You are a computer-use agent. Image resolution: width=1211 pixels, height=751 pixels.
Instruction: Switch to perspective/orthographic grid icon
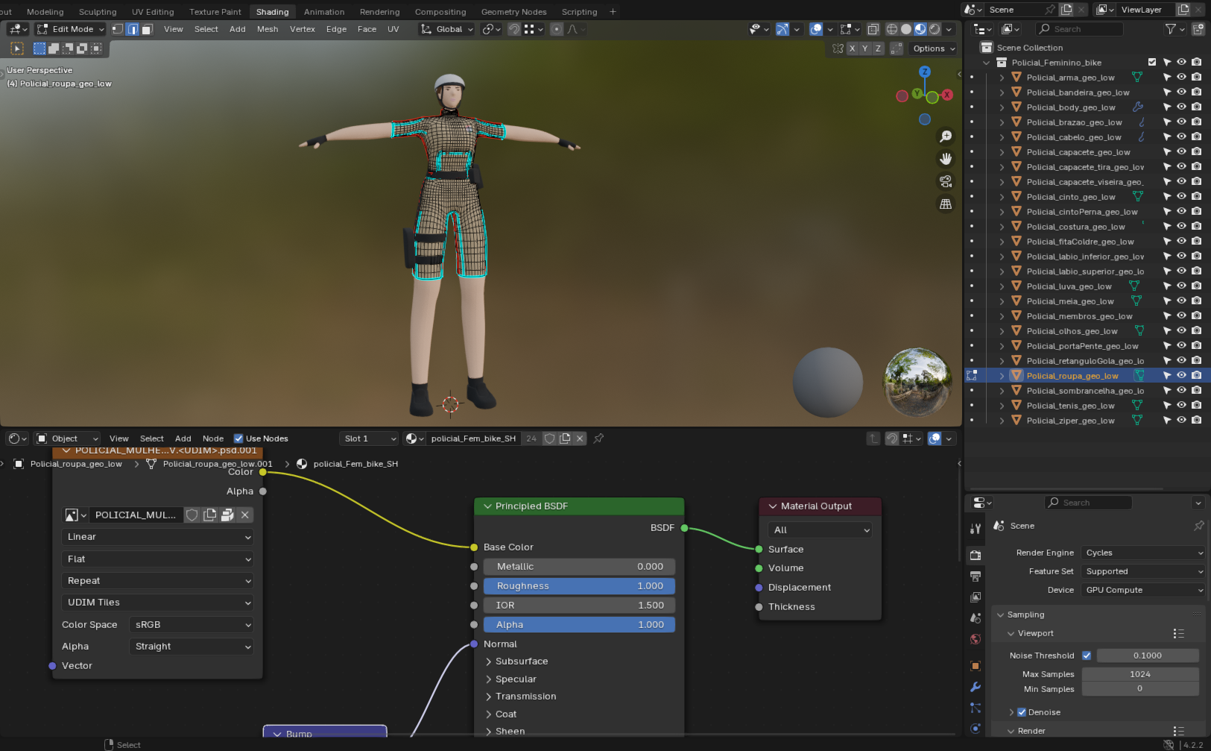[x=946, y=204]
